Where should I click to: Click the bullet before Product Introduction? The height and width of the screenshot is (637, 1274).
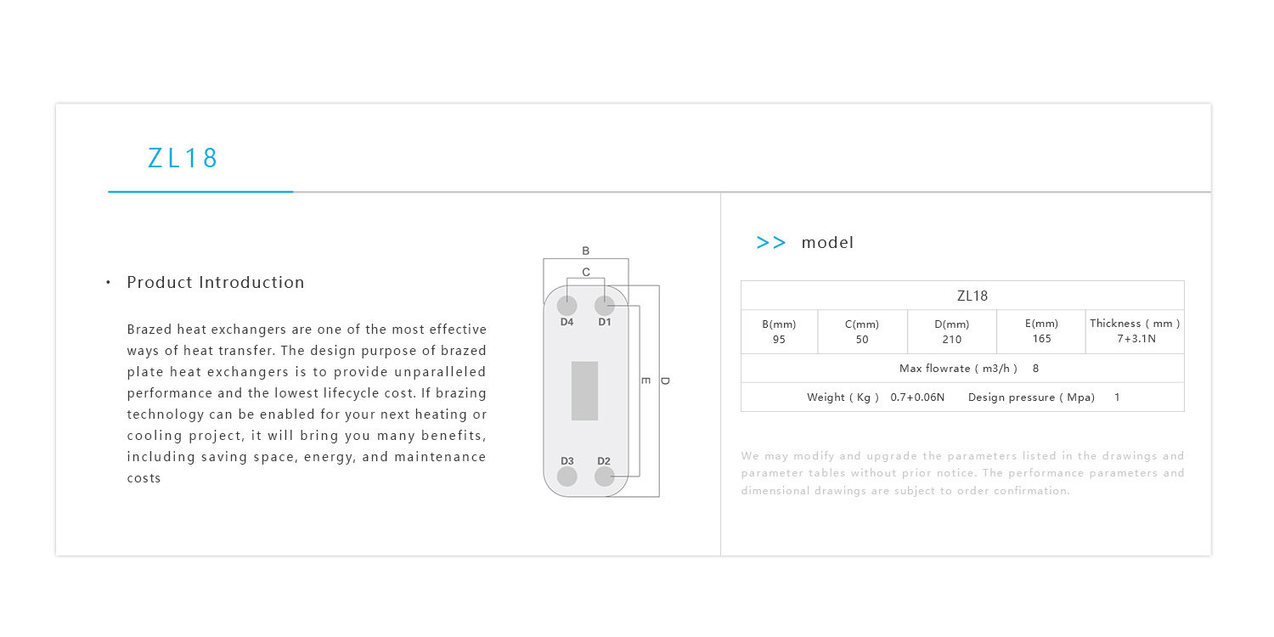click(109, 283)
